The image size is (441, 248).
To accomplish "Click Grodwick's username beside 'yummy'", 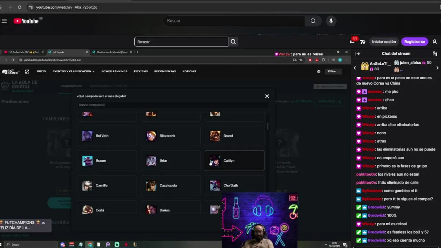I will (x=377, y=207).
